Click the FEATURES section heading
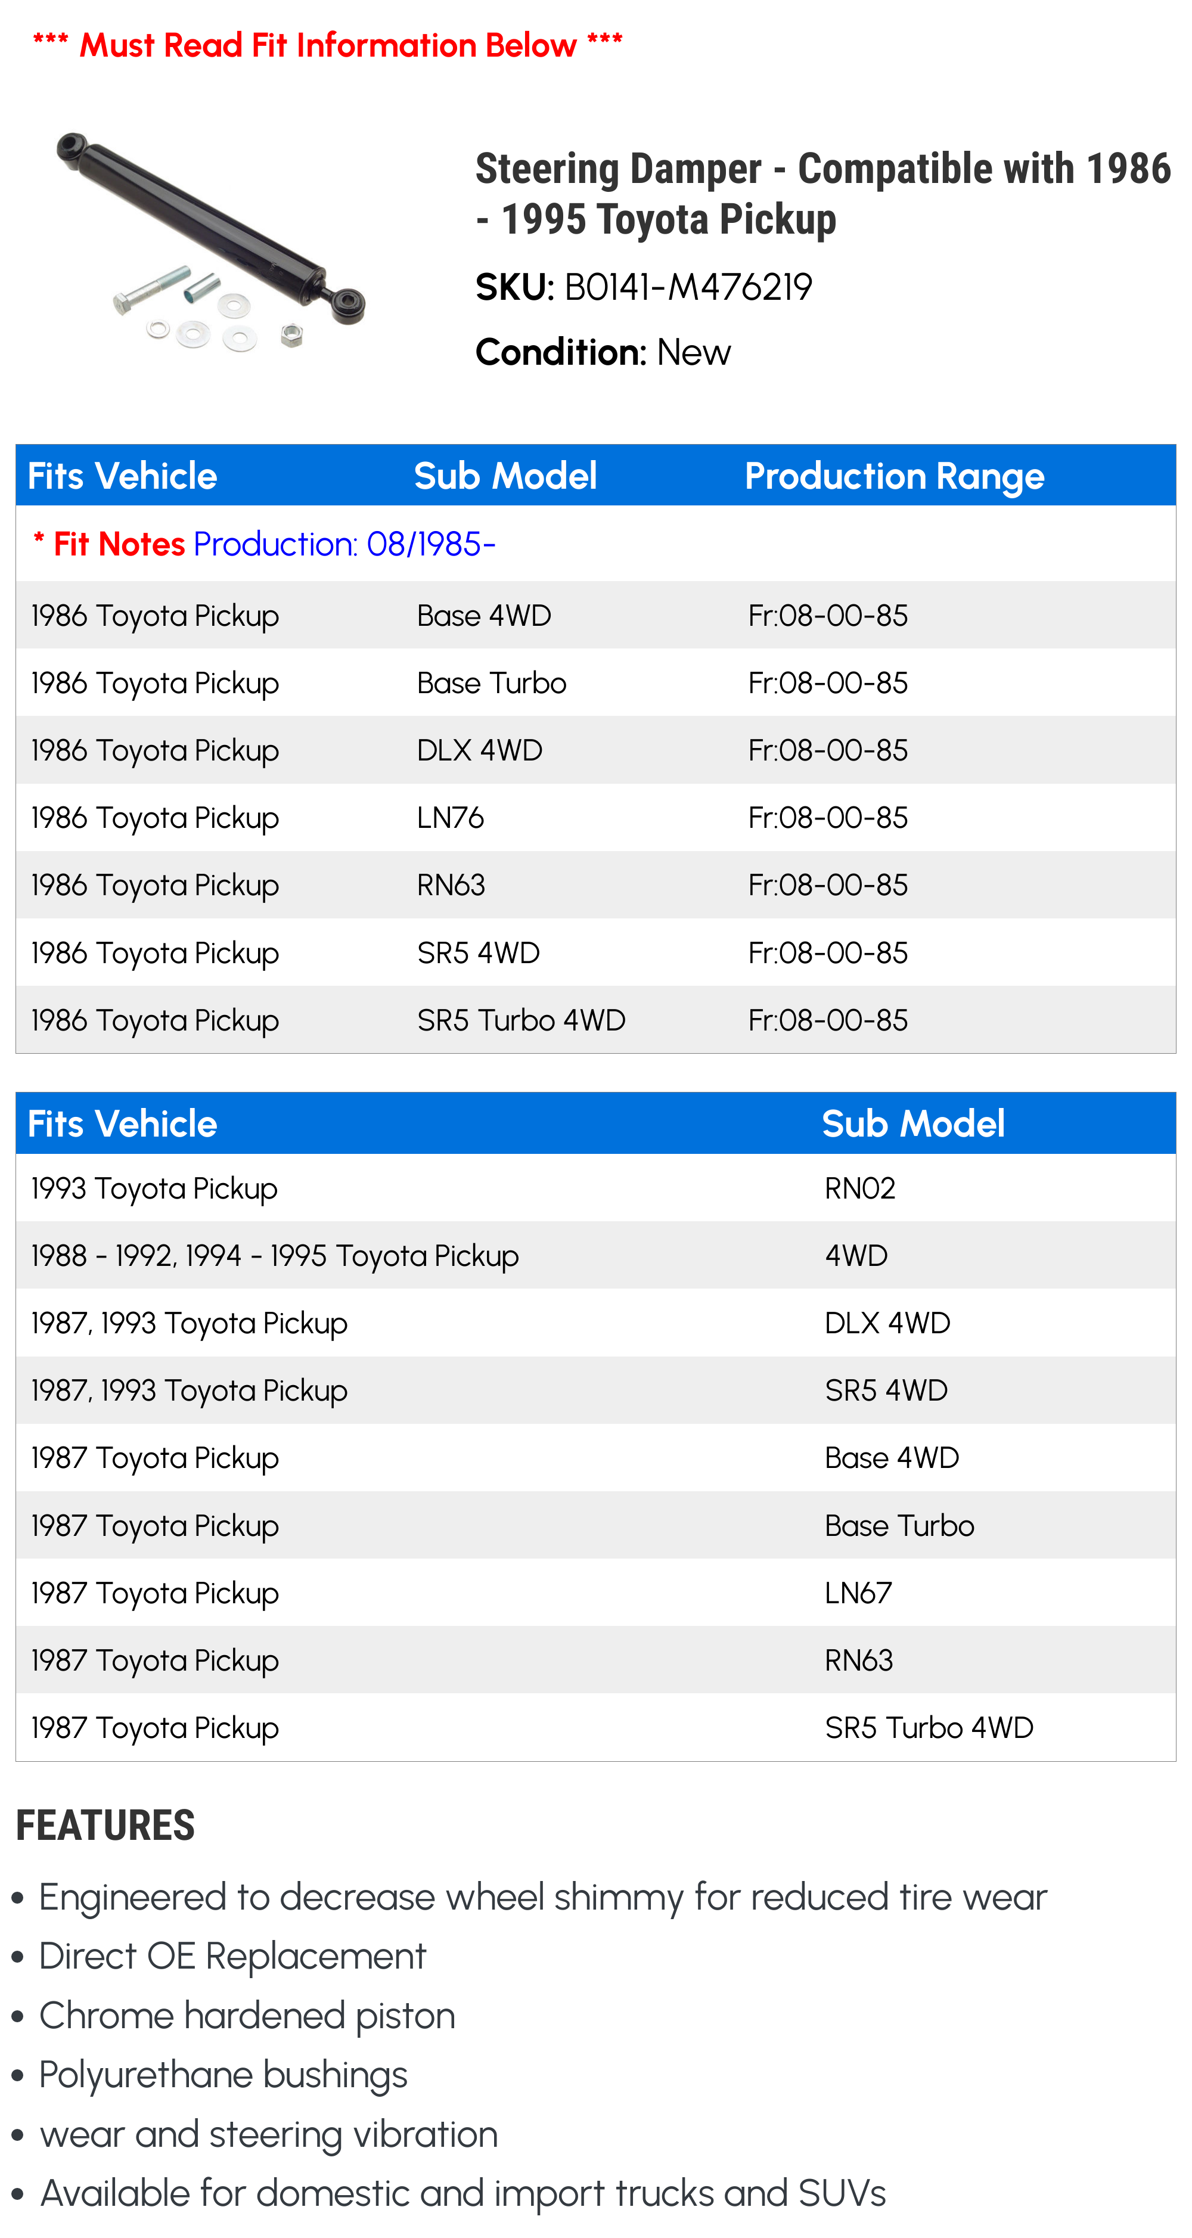The width and height of the screenshot is (1192, 2238). click(x=105, y=1826)
